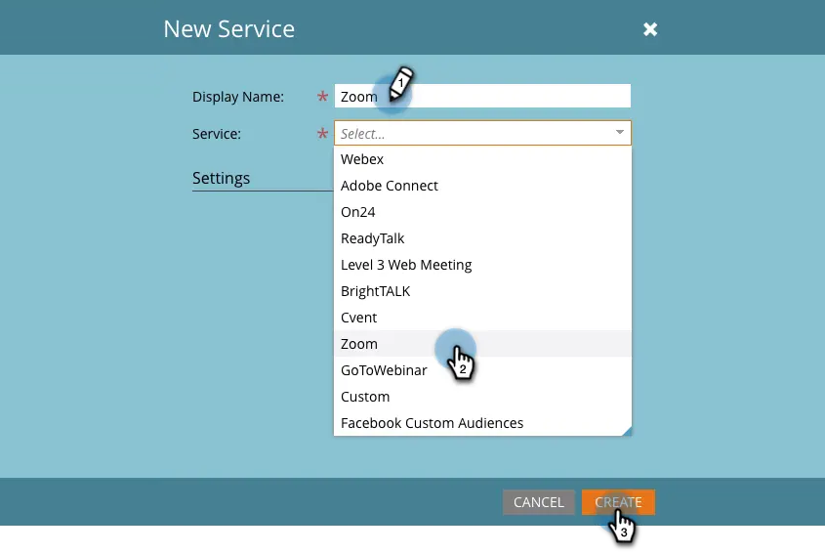This screenshot has width=825, height=554.
Task: Click the Display Name input field
Action: pyautogui.click(x=482, y=96)
